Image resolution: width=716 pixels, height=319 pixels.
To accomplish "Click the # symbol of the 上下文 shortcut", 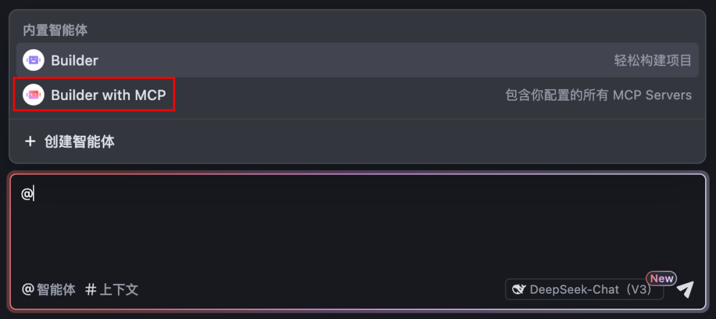I will click(91, 289).
